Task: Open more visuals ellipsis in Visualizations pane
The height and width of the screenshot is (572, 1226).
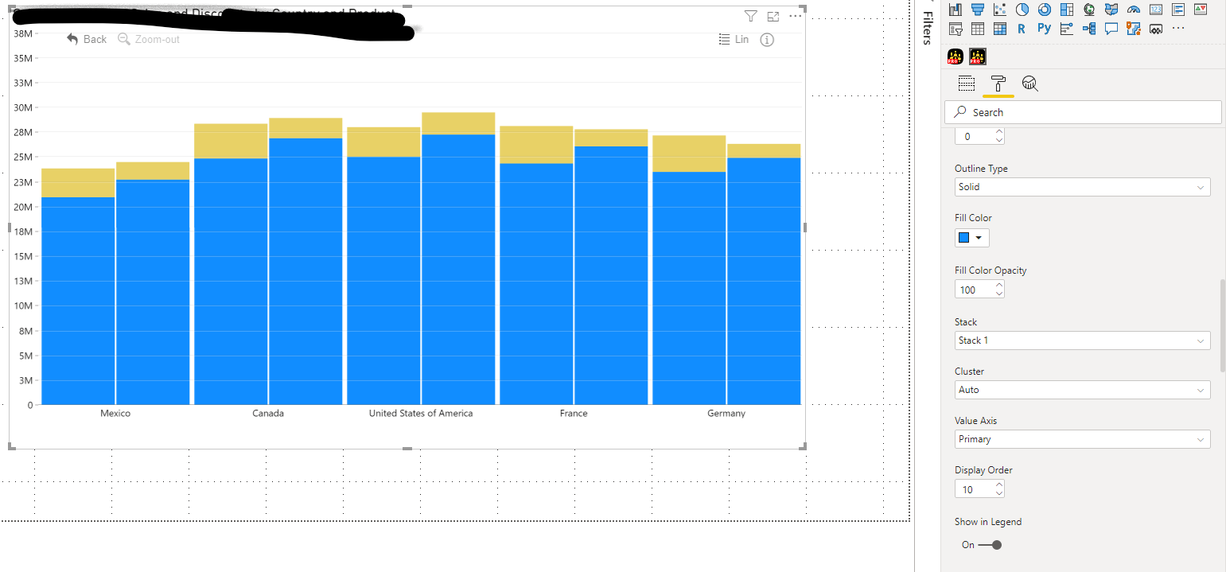Action: click(x=1178, y=28)
